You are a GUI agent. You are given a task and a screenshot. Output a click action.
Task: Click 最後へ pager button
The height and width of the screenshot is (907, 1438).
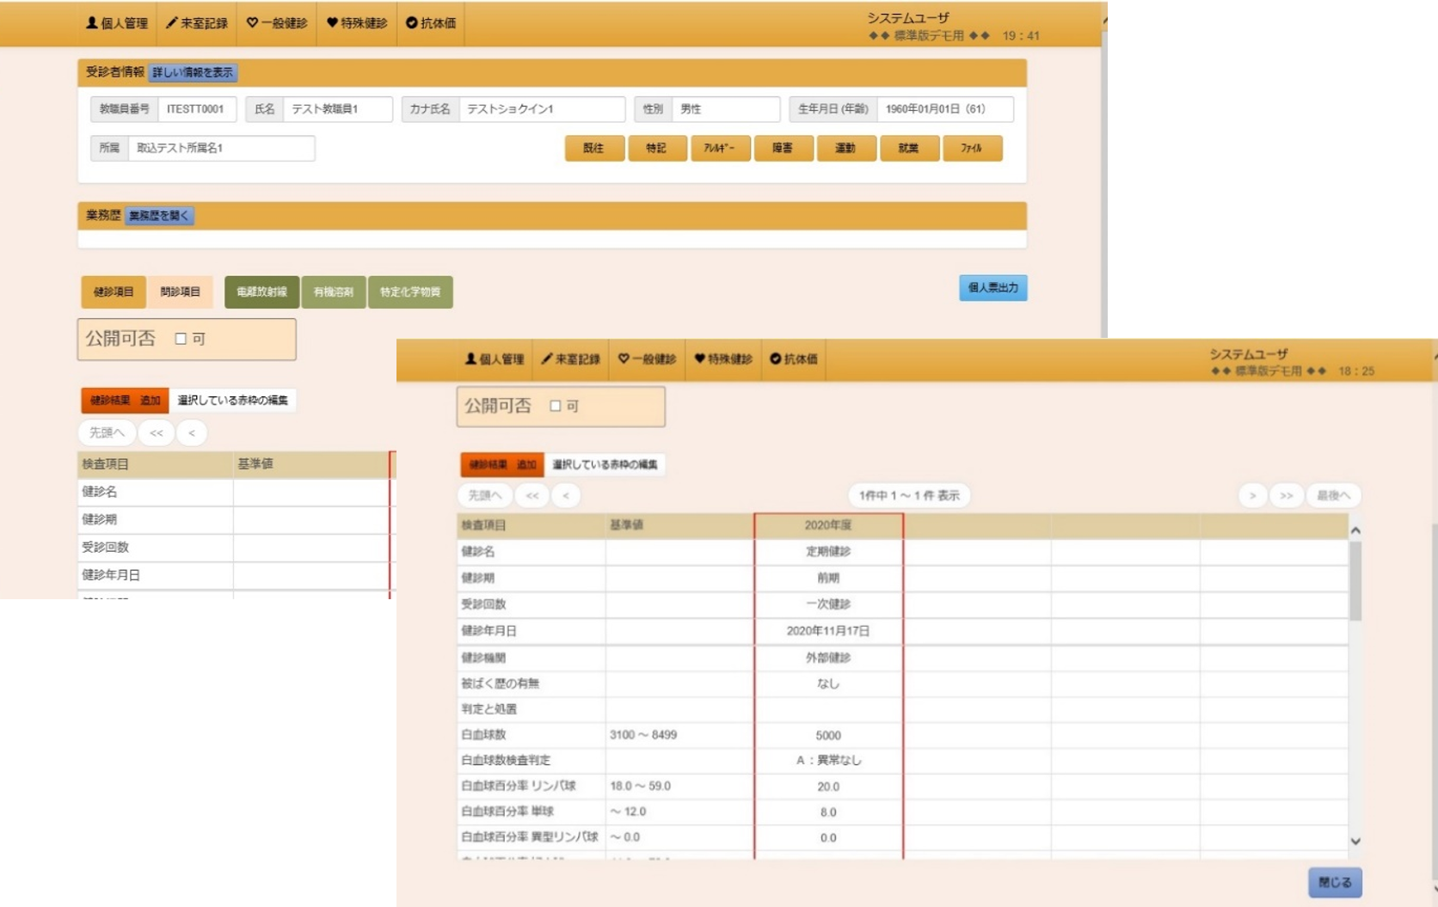click(x=1334, y=496)
